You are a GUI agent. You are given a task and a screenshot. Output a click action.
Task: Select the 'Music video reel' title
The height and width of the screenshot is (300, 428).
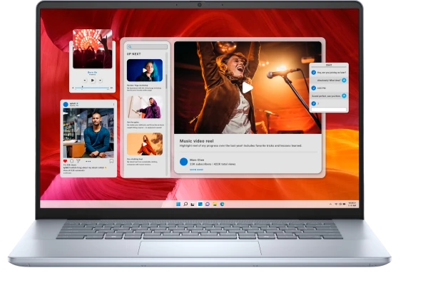point(197,141)
